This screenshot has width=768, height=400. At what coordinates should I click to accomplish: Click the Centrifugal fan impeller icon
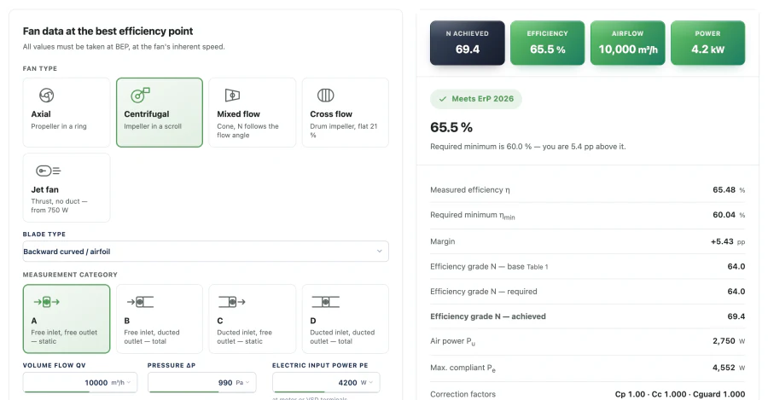(x=140, y=95)
